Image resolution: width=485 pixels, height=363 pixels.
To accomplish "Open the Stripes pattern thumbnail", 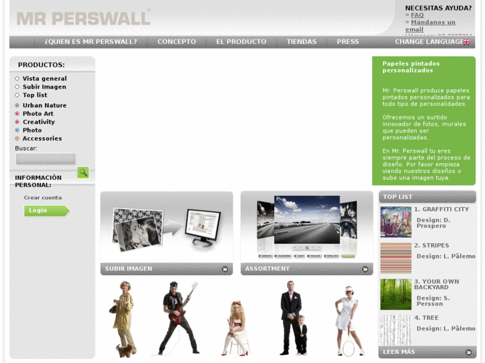I will [x=396, y=258].
